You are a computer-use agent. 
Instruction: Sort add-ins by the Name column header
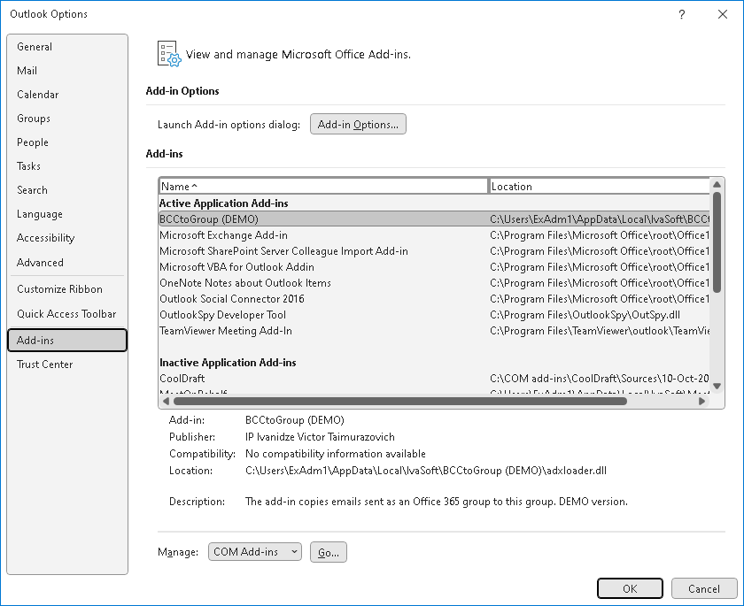[x=323, y=186]
